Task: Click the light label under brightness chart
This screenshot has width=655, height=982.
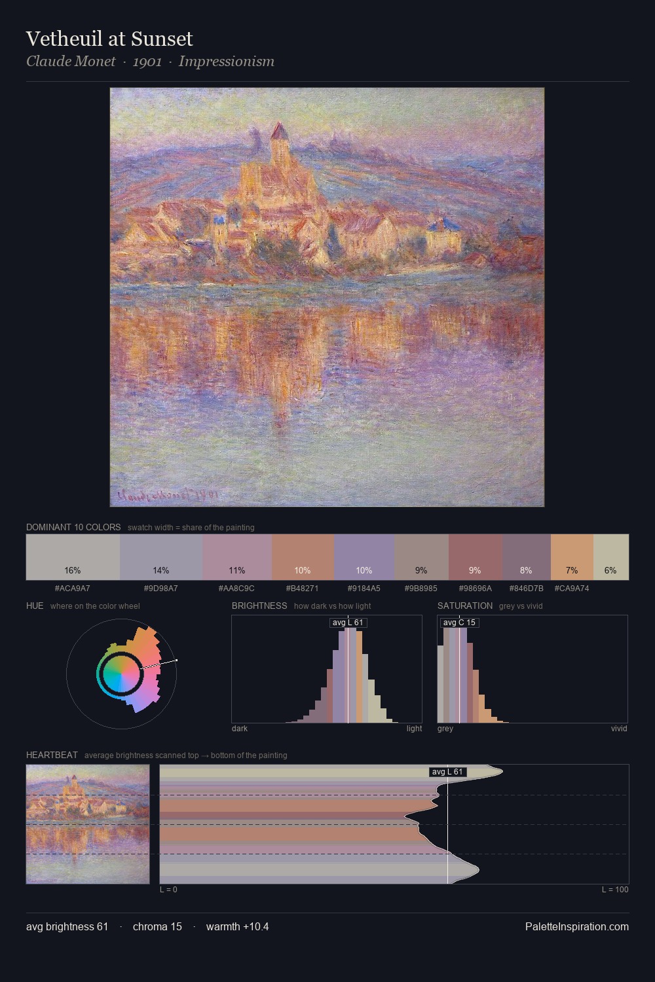Action: coord(415,729)
